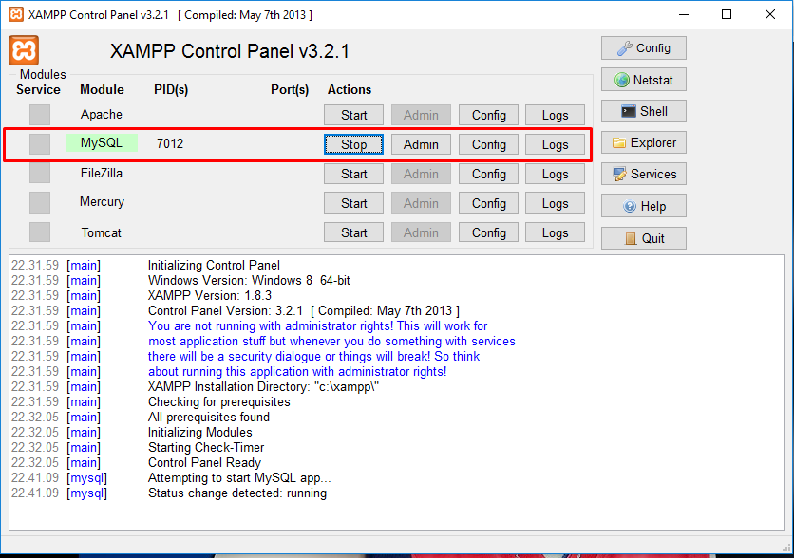Open Mercury Logs menu

[555, 203]
